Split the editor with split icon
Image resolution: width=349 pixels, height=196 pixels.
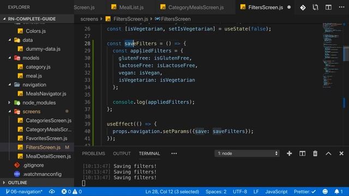pyautogui.click(x=328, y=7)
